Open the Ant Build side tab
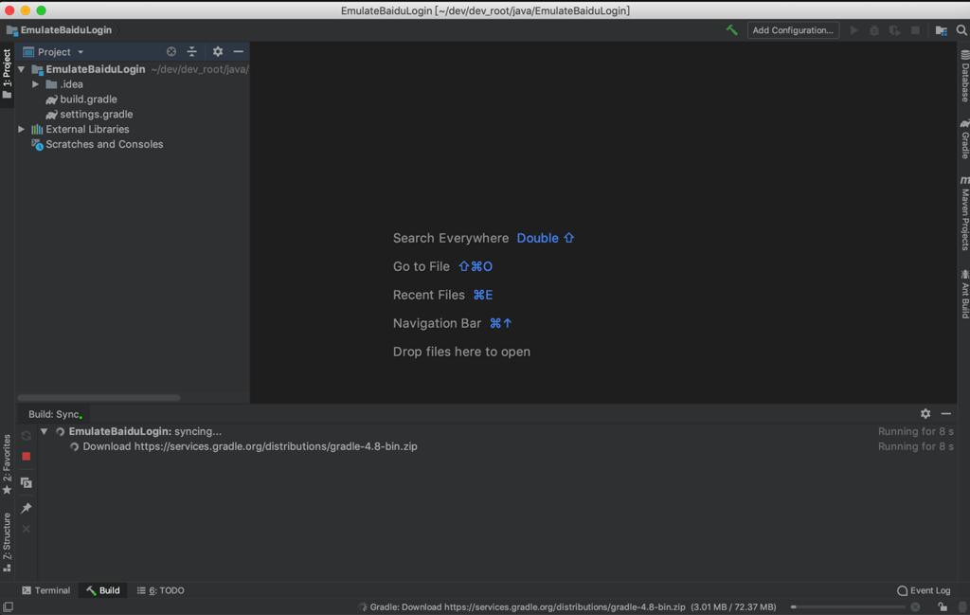The height and width of the screenshot is (615, 970). click(x=963, y=294)
